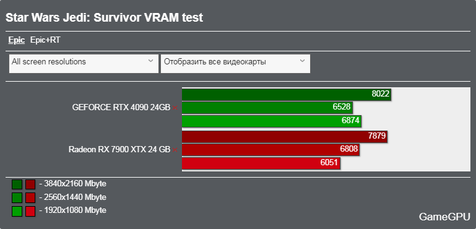Click red 2560x1440 legend swatch
This screenshot has width=476, height=229.
30,197
